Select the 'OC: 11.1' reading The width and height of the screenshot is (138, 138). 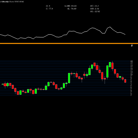point(94,6)
